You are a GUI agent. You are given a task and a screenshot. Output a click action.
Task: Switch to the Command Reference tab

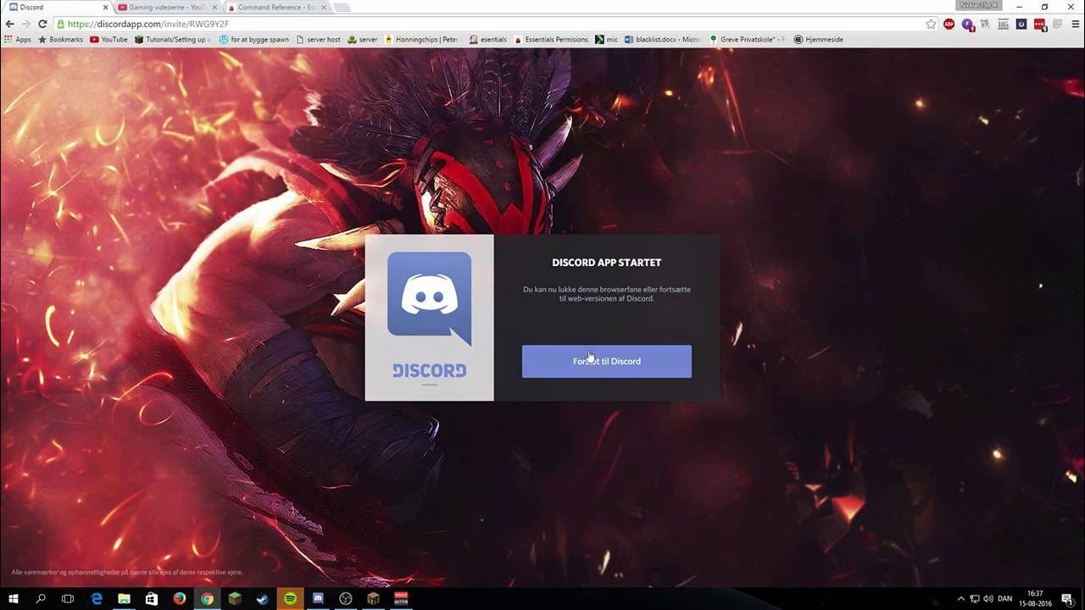pos(277,7)
